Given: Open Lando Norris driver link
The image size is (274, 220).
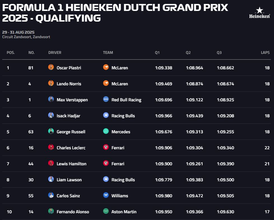Looking at the screenshot, I should (x=69, y=84).
